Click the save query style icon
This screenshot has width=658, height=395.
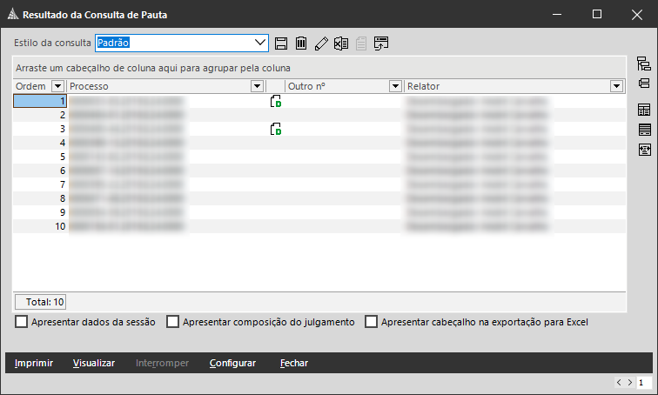[x=280, y=43]
